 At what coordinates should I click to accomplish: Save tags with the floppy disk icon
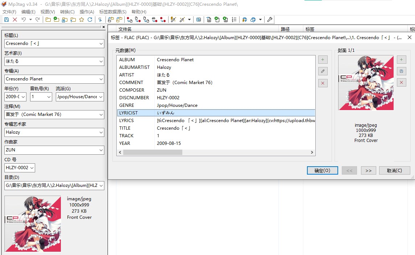point(7,20)
